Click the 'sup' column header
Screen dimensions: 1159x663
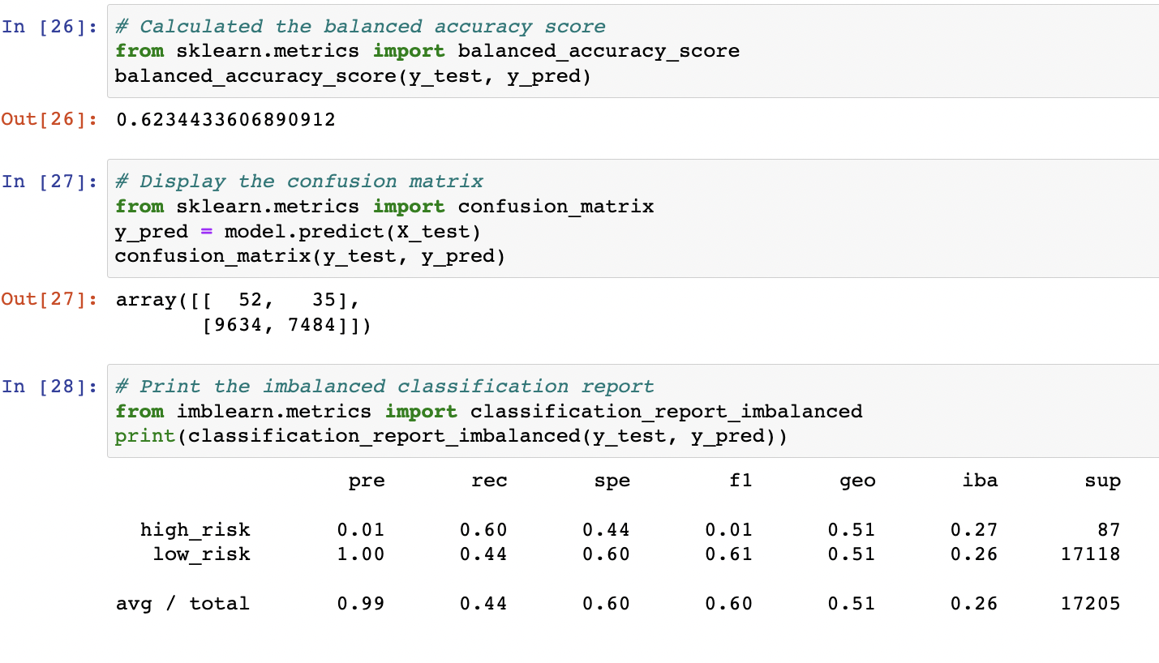pyautogui.click(x=1102, y=482)
